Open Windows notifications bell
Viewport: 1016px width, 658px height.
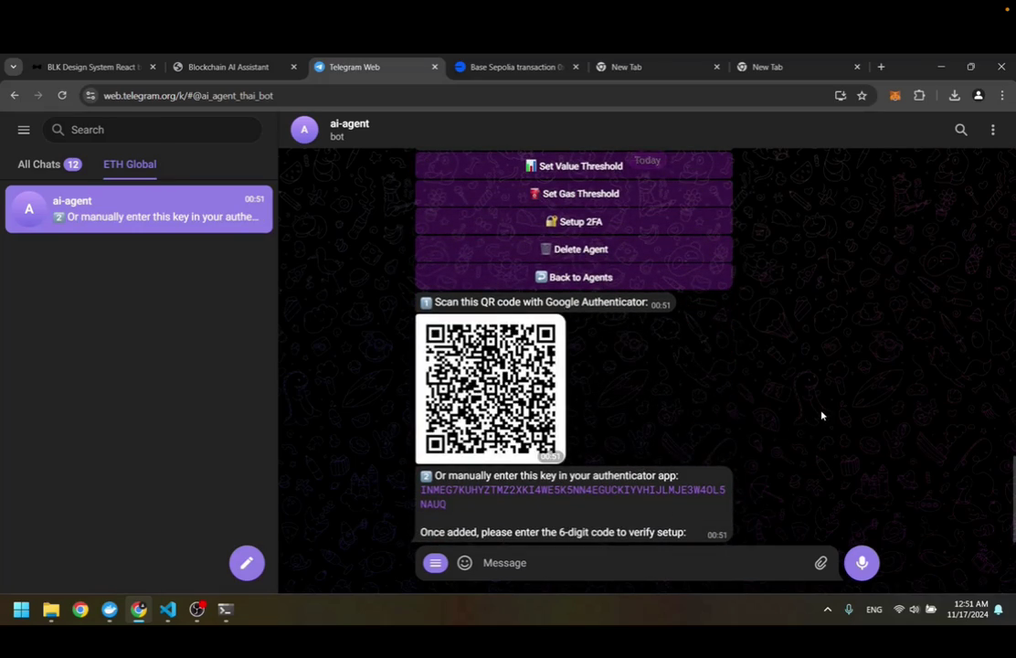tap(999, 610)
